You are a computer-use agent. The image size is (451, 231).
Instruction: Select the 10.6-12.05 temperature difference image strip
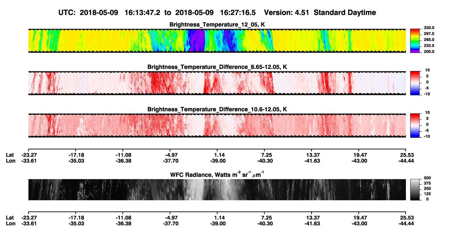(217, 125)
